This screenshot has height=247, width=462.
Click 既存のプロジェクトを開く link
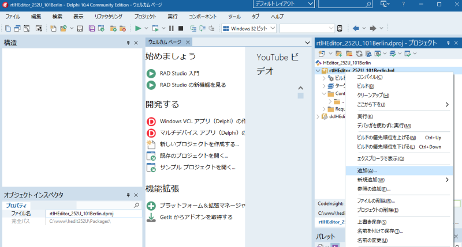pyautogui.click(x=194, y=155)
